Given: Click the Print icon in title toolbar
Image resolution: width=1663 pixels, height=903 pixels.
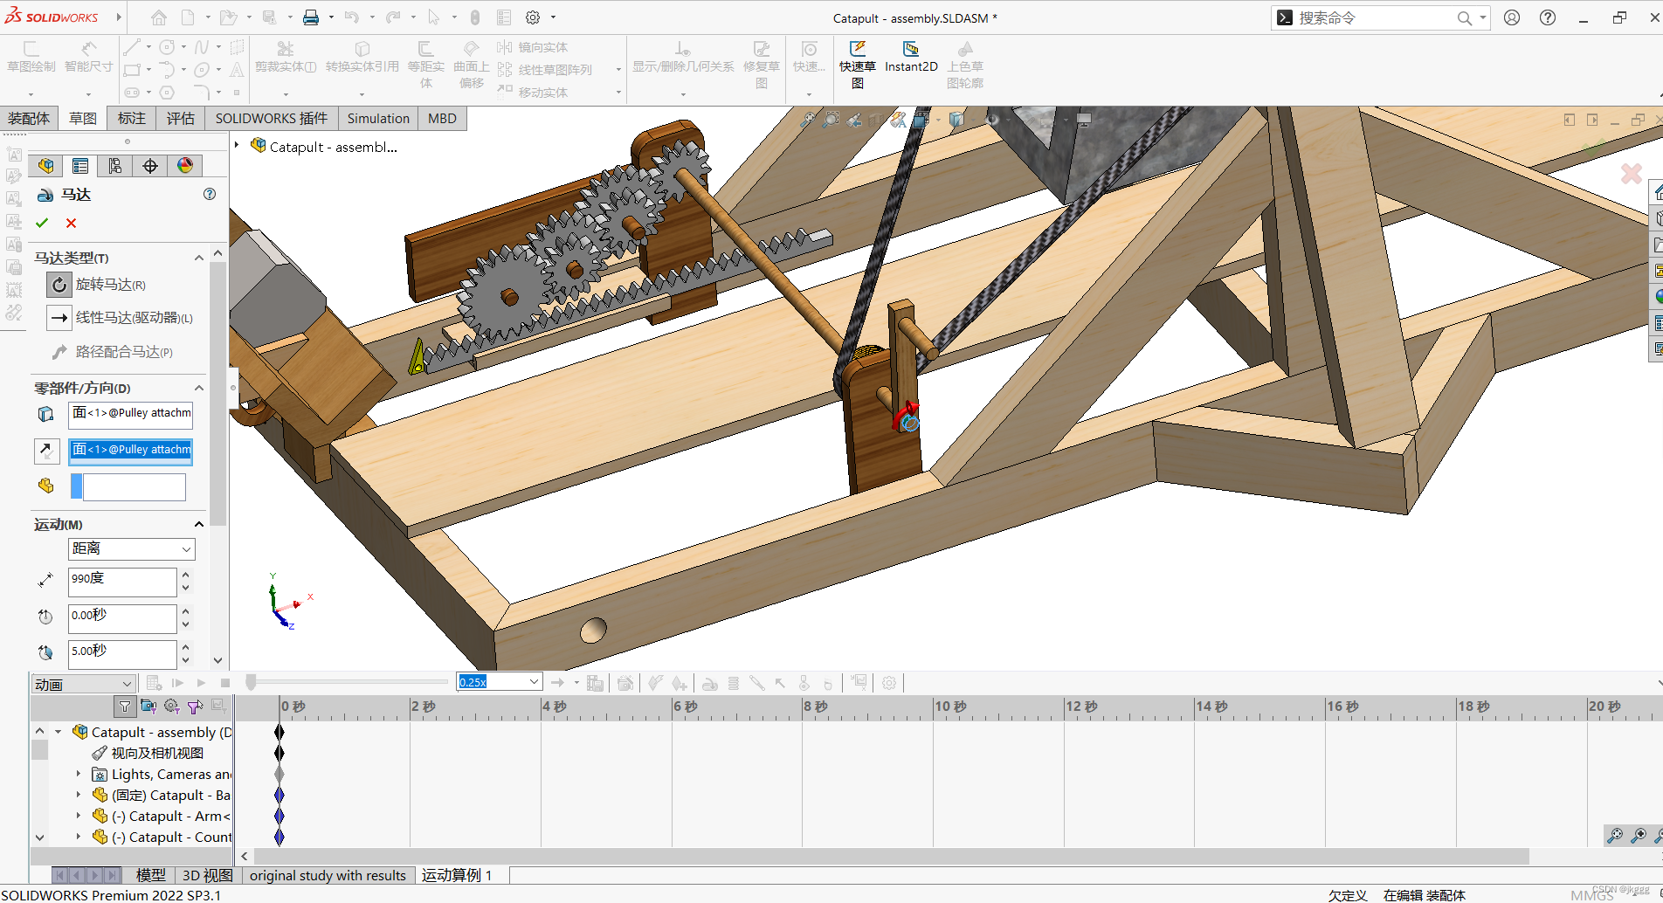Looking at the screenshot, I should click(311, 17).
